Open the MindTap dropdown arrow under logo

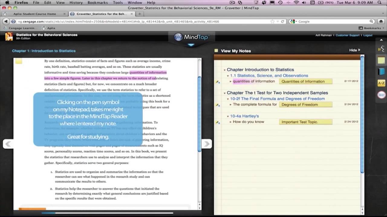tap(191, 45)
